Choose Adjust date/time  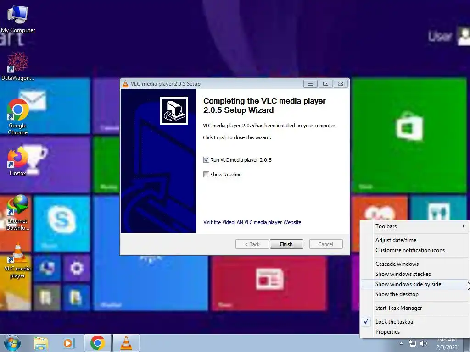pos(414,240)
